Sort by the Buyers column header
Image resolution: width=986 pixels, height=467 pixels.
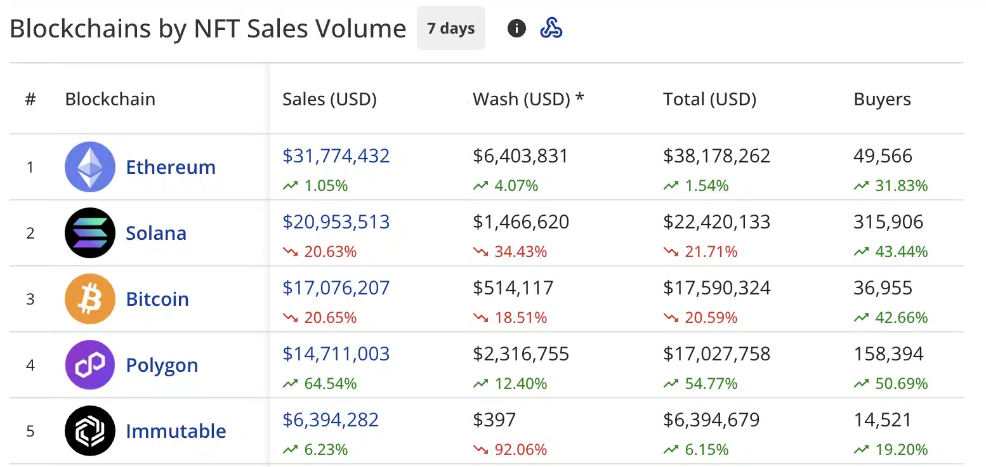click(x=882, y=100)
